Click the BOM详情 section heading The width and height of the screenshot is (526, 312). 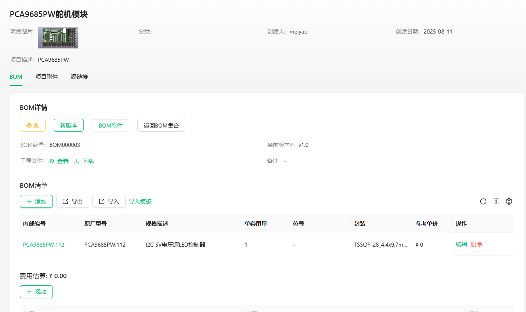[x=34, y=108]
